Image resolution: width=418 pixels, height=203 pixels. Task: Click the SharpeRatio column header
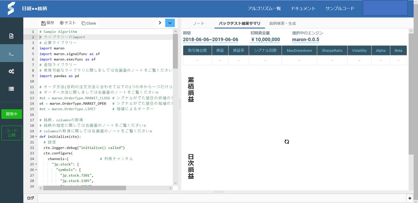pyautogui.click(x=332, y=50)
